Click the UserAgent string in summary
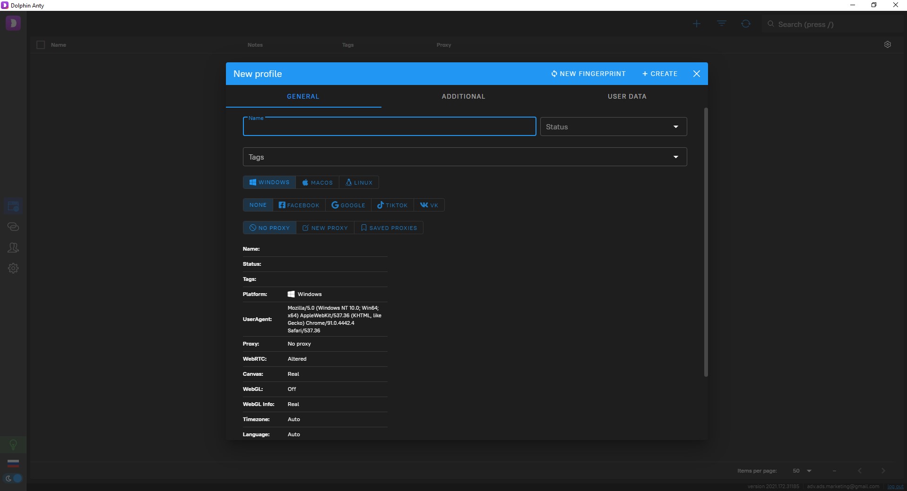Screen dimensions: 907x491 point(335,319)
